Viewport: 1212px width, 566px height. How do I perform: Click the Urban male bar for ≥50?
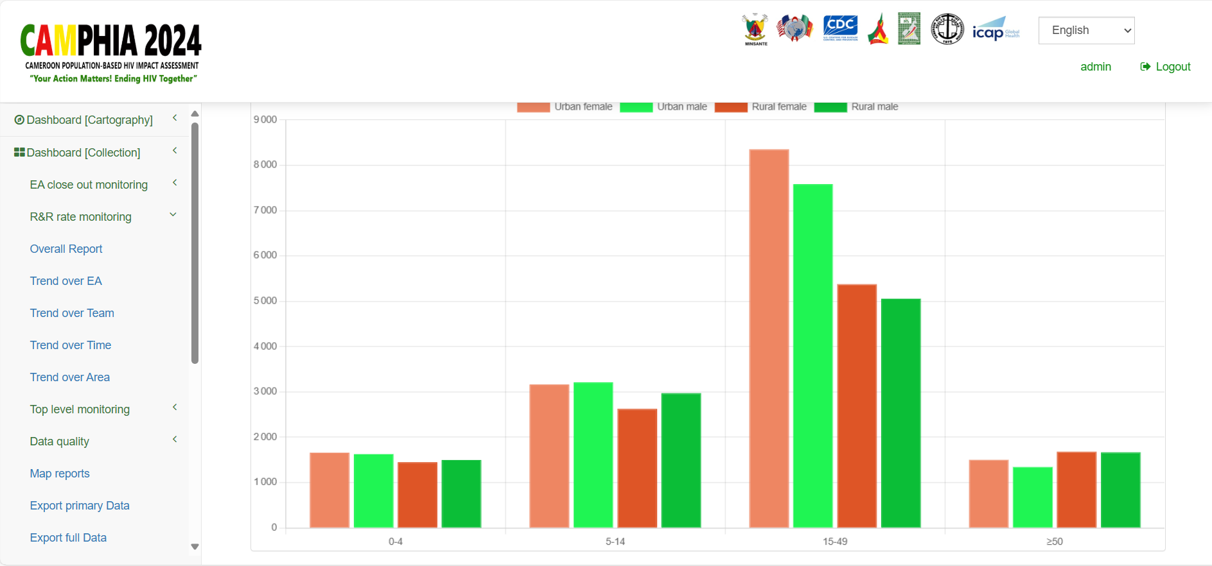point(1033,497)
